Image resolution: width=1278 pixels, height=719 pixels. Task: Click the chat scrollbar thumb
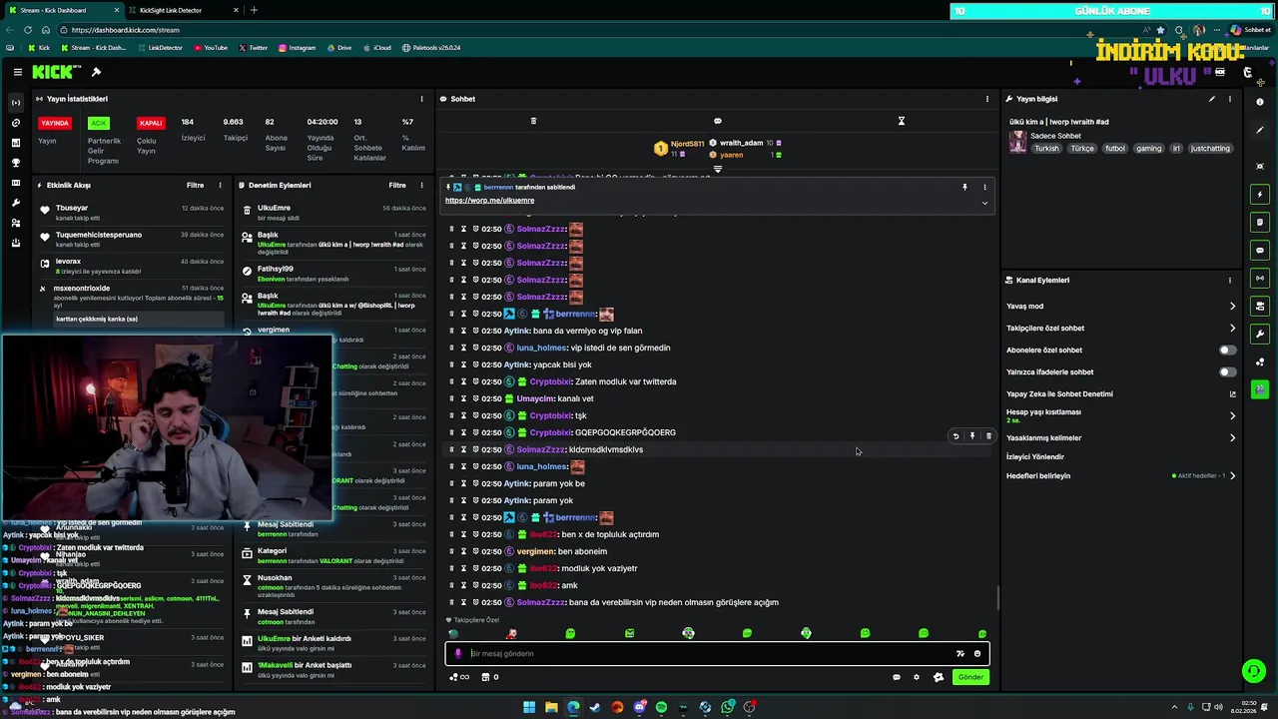[997, 598]
